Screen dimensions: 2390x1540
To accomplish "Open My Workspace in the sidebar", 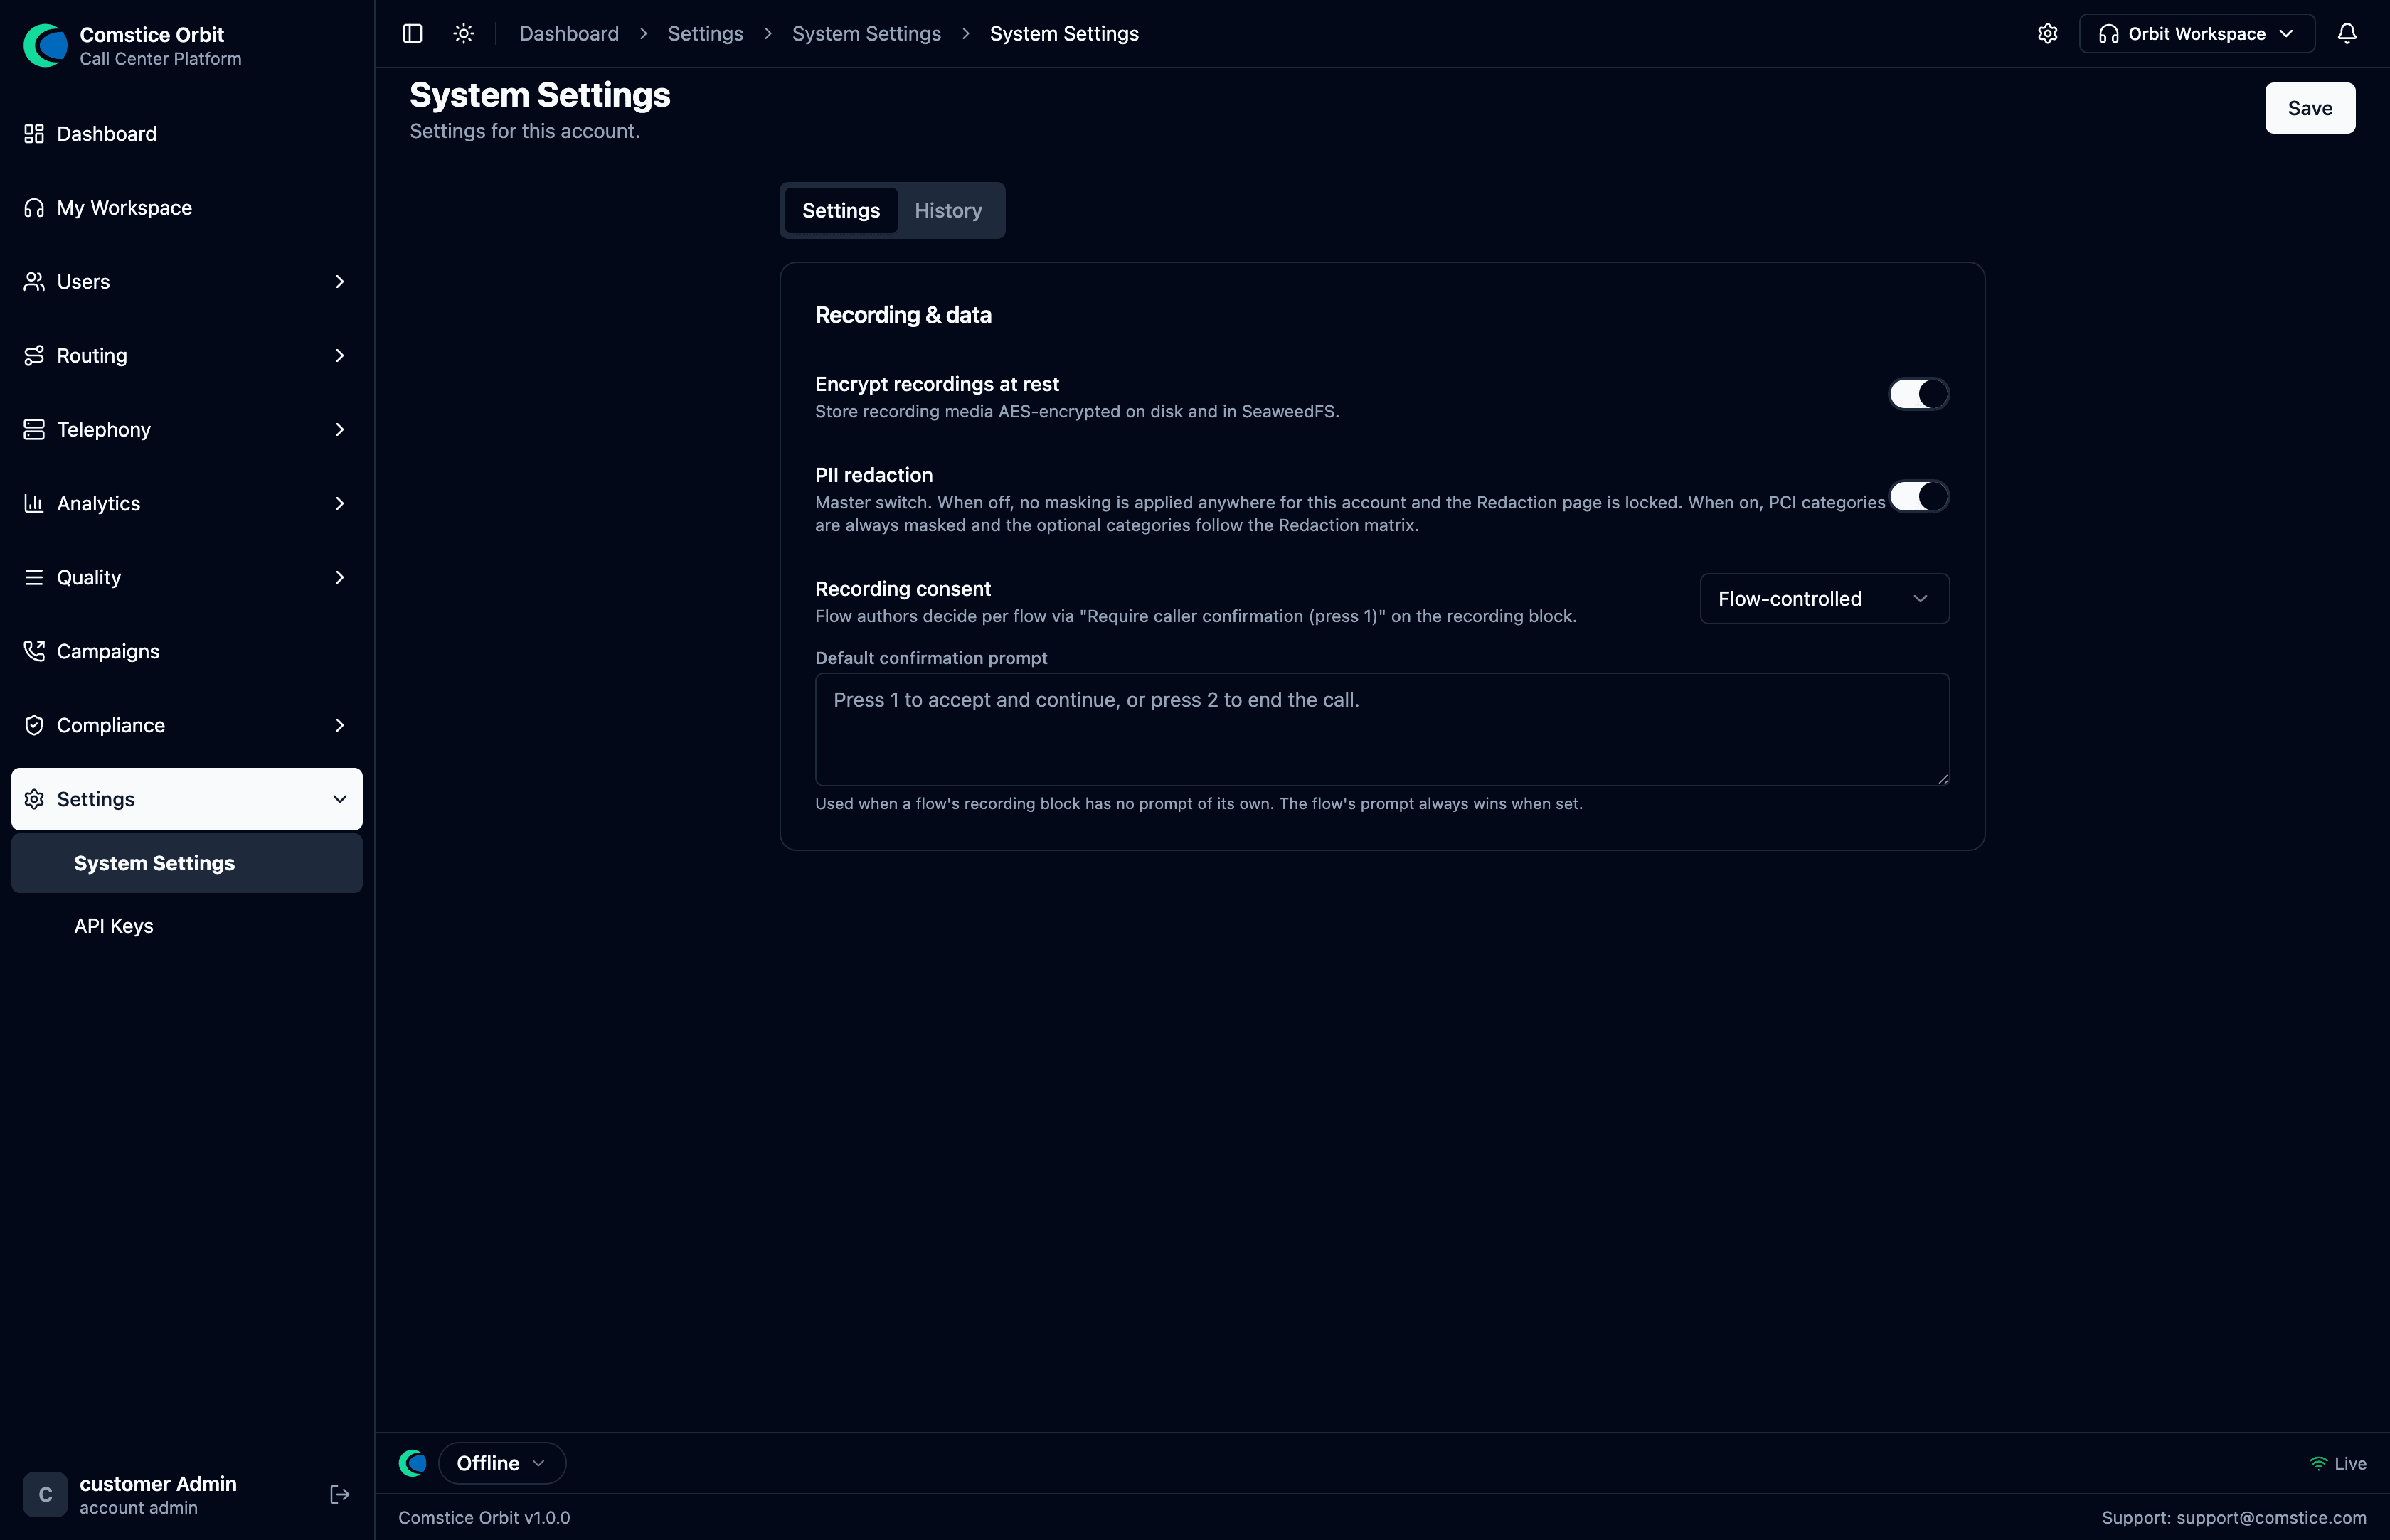I will (x=186, y=208).
